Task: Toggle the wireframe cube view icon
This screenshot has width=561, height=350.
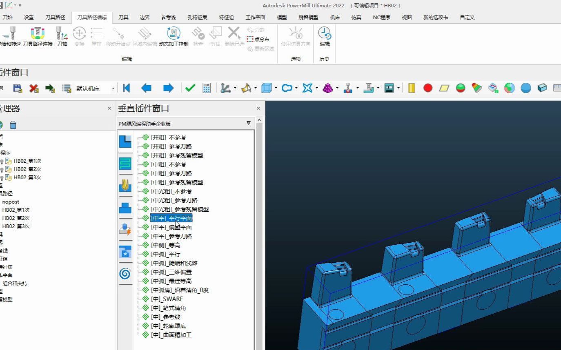Action: (x=542, y=88)
